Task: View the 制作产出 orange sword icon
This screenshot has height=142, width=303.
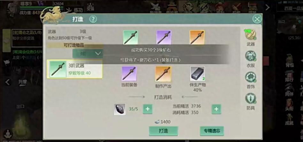Action: pos(163,74)
